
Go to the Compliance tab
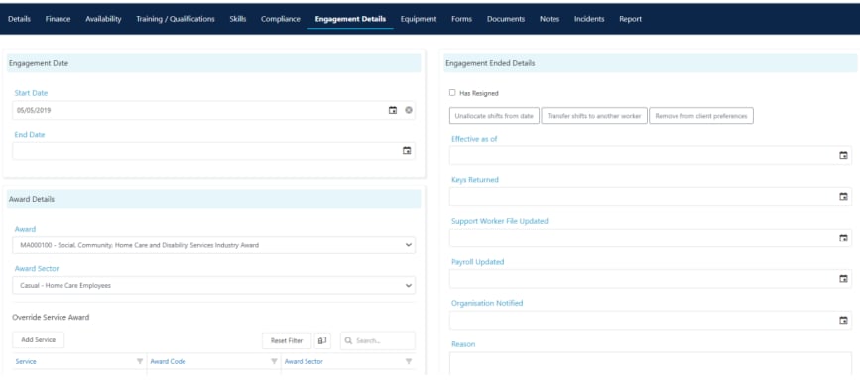pos(281,19)
